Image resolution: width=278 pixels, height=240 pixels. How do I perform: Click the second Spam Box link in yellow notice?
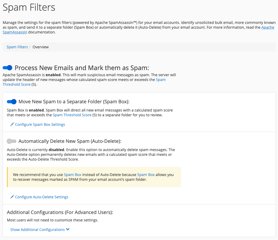click(146, 175)
